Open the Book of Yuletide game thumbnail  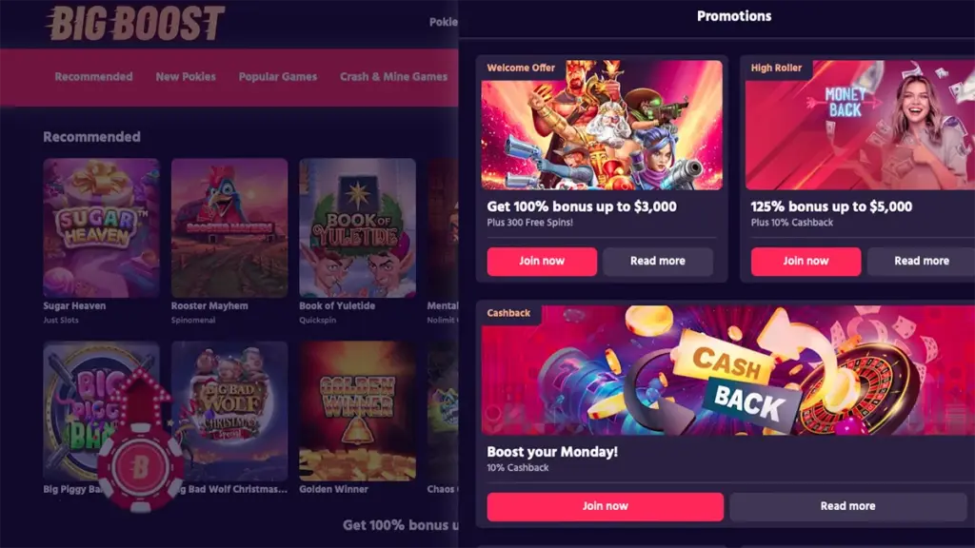[358, 228]
